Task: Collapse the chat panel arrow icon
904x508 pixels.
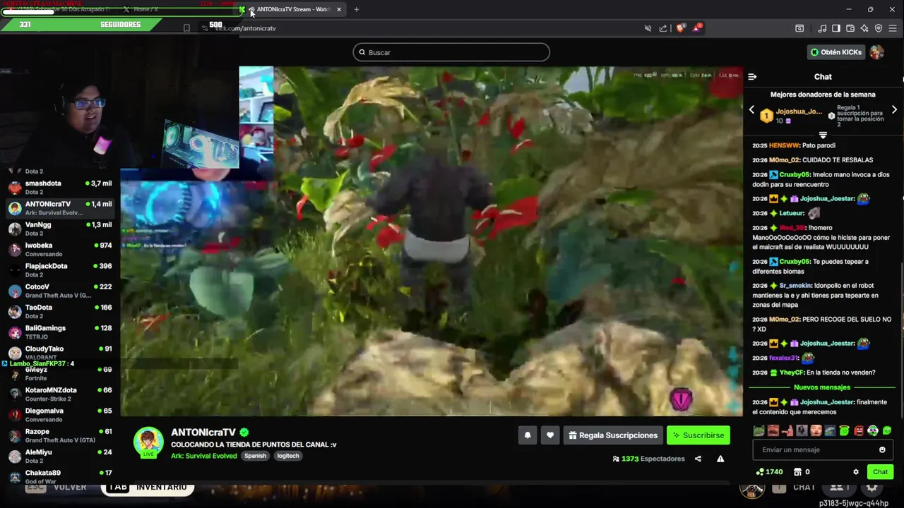Action: click(752, 77)
